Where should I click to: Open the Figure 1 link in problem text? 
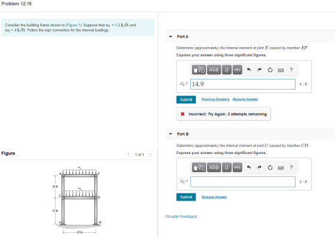tap(73, 25)
